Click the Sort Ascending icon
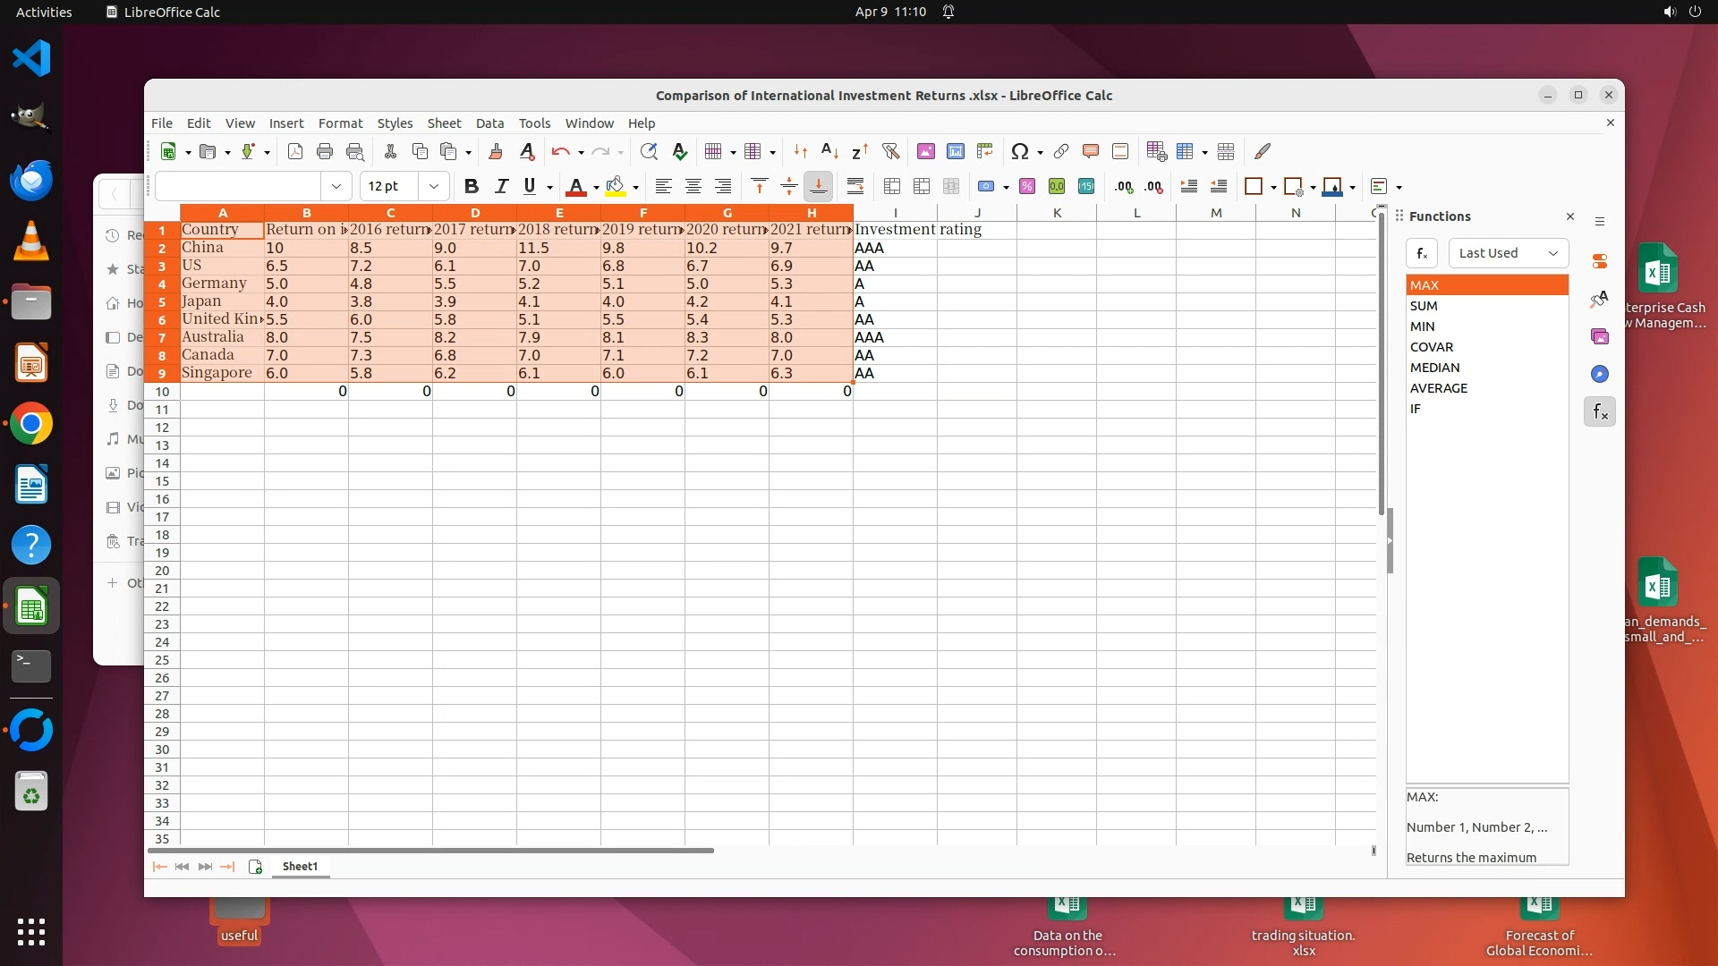This screenshot has height=966, width=1718. 829,152
